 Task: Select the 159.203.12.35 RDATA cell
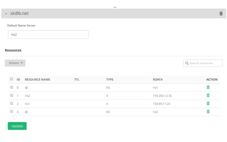coord(162,96)
